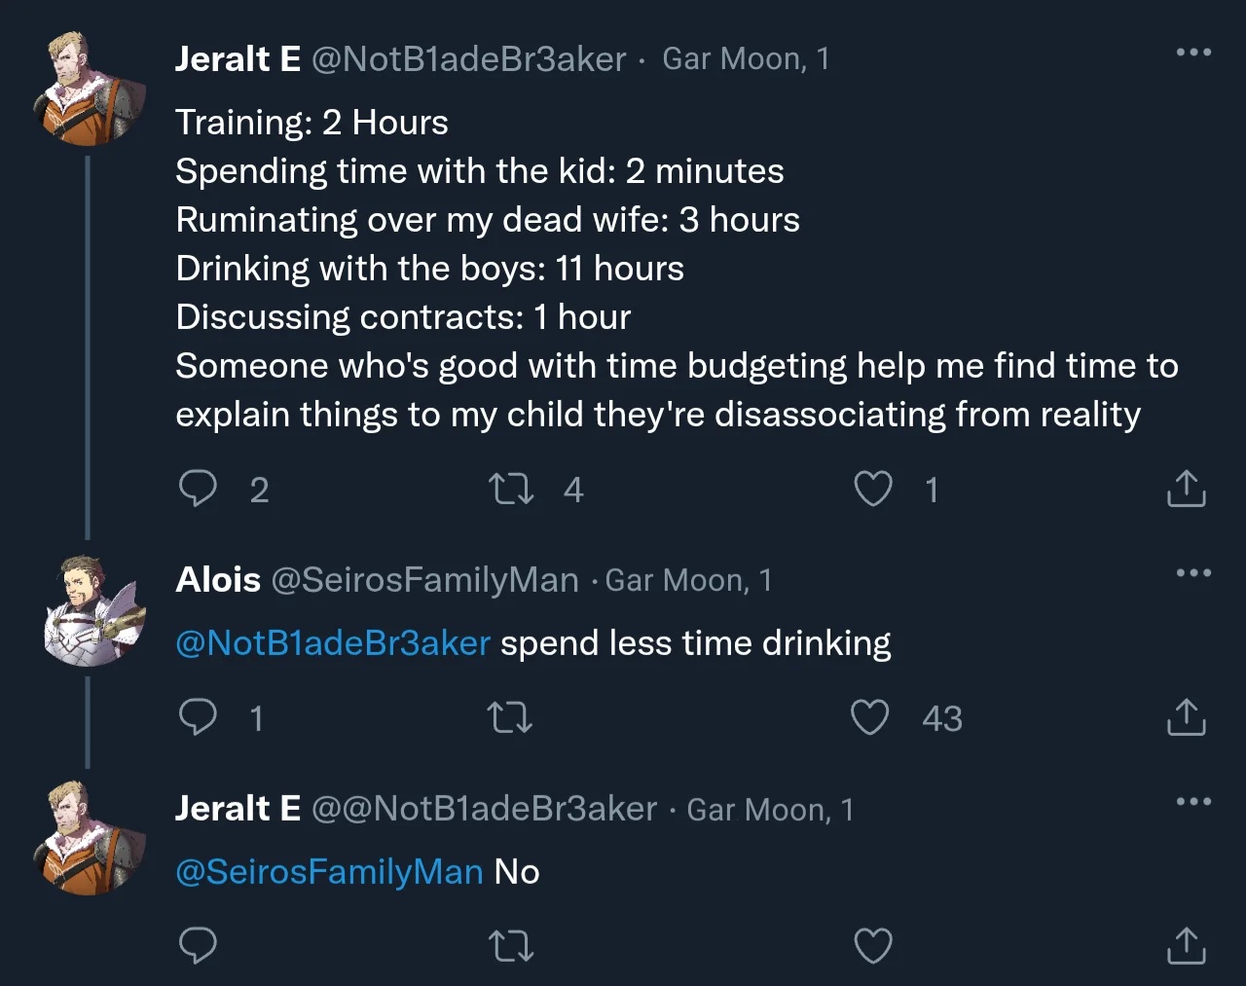Share Alois's reply tweet
The image size is (1246, 986).
(x=1186, y=717)
